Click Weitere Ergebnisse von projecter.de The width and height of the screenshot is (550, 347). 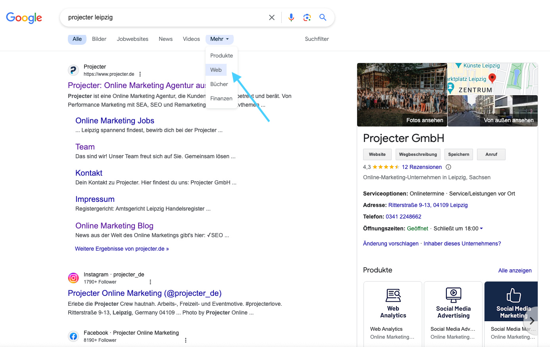pos(122,249)
